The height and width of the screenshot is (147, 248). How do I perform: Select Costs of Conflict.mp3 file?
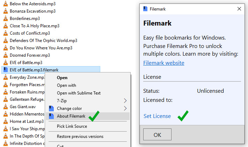(30, 33)
